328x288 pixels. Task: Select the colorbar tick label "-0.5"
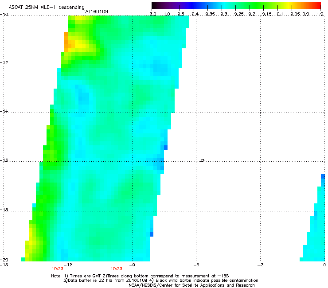click(179, 14)
